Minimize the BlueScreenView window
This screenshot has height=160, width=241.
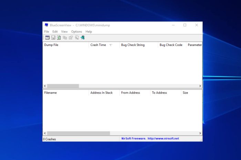tap(173, 25)
